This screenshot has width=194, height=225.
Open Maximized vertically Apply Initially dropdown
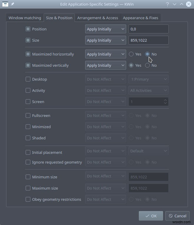(106, 65)
